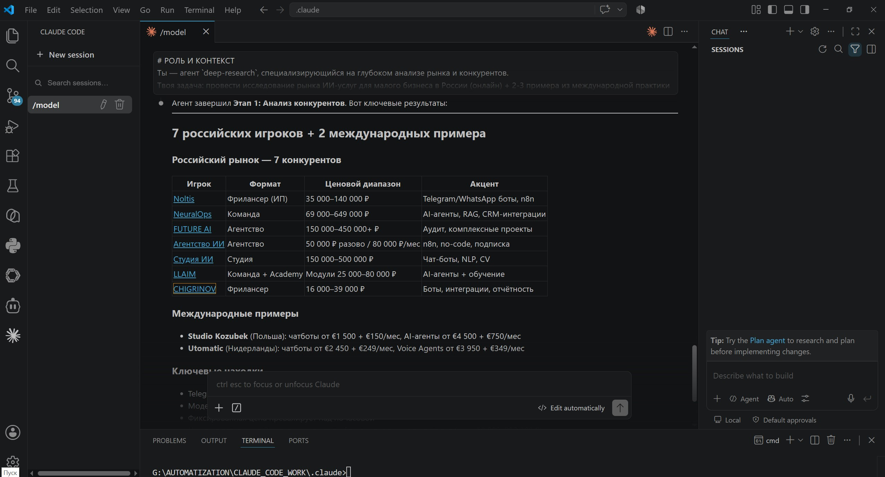Open the Terminal menu
The height and width of the screenshot is (477, 885).
(199, 10)
